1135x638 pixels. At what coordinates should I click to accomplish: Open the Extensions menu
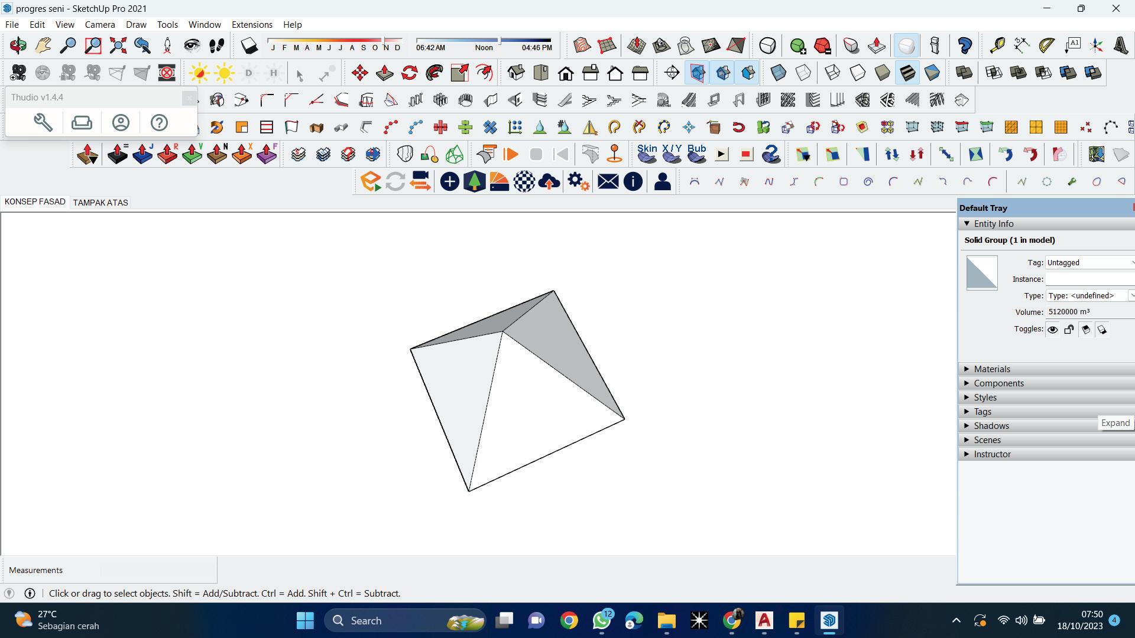252,24
